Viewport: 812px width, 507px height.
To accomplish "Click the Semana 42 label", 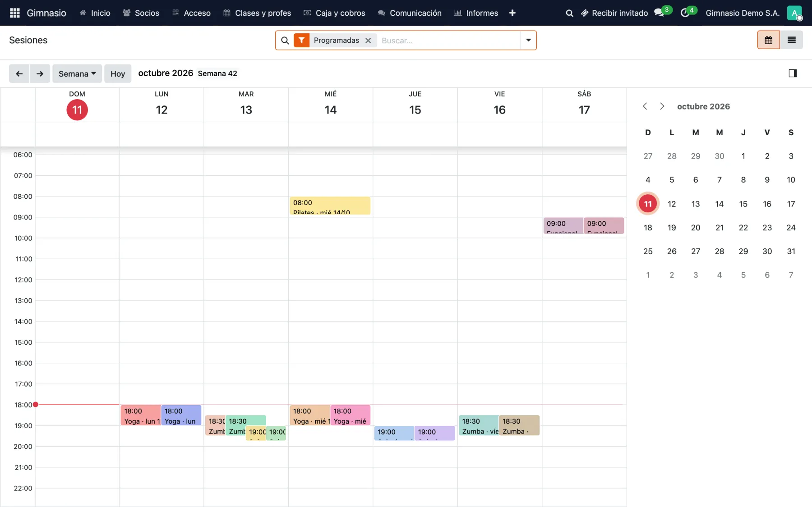I will [x=217, y=73].
